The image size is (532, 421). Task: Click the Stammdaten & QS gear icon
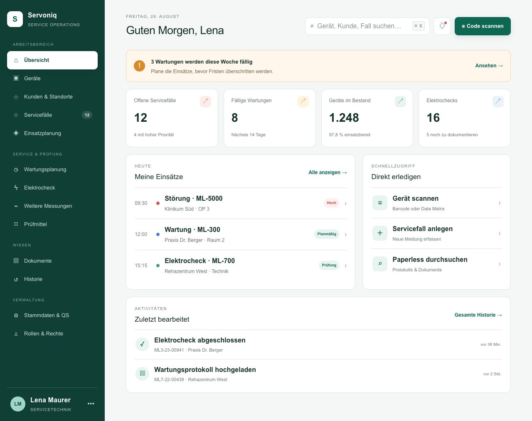(x=16, y=315)
